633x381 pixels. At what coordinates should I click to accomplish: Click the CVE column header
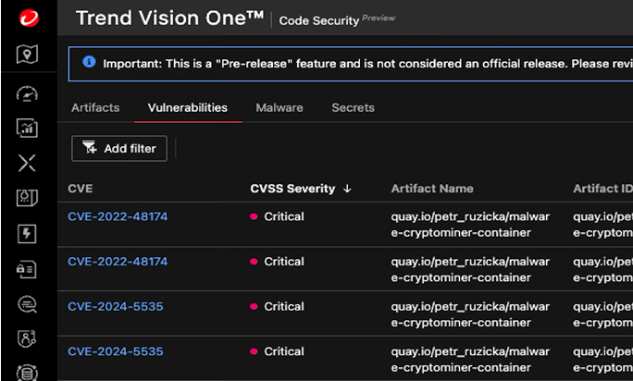[81, 189]
